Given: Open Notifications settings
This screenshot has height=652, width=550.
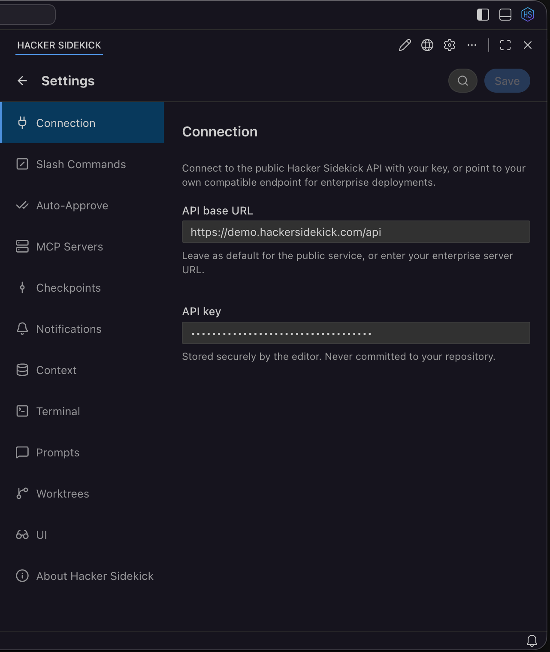Looking at the screenshot, I should (82, 329).
